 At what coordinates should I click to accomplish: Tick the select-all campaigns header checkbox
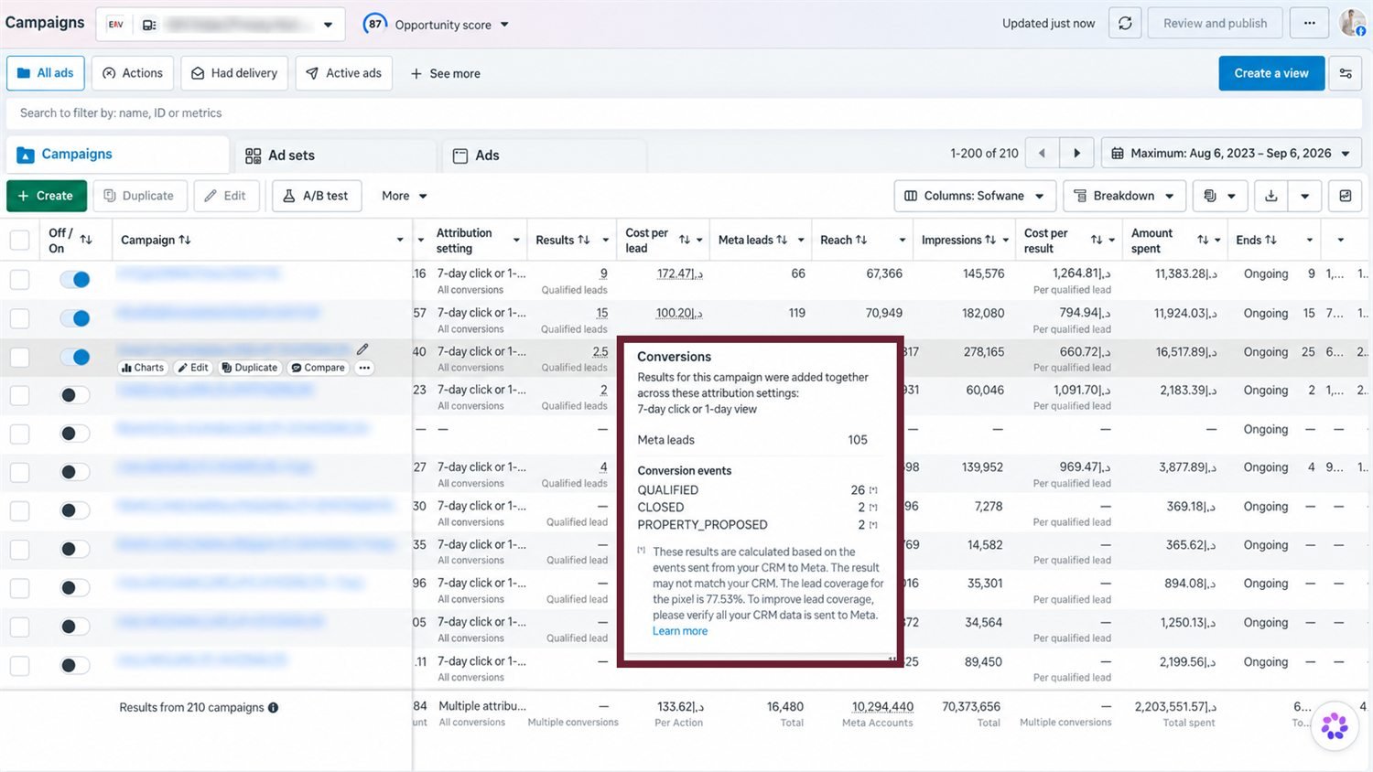19,240
